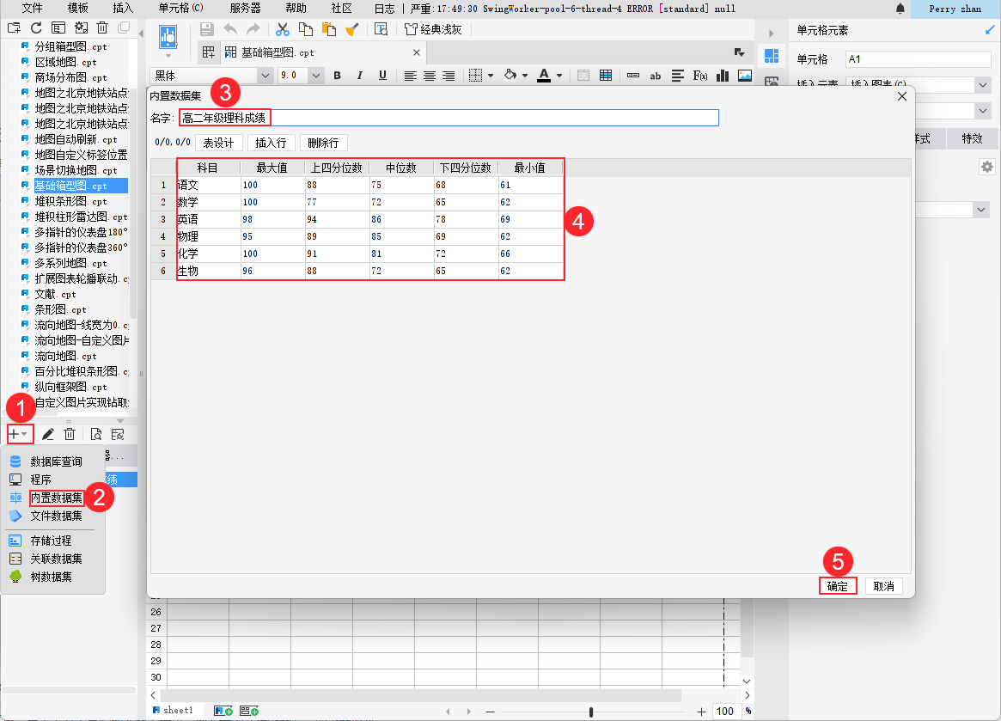Click the 删除行 button

(x=323, y=143)
